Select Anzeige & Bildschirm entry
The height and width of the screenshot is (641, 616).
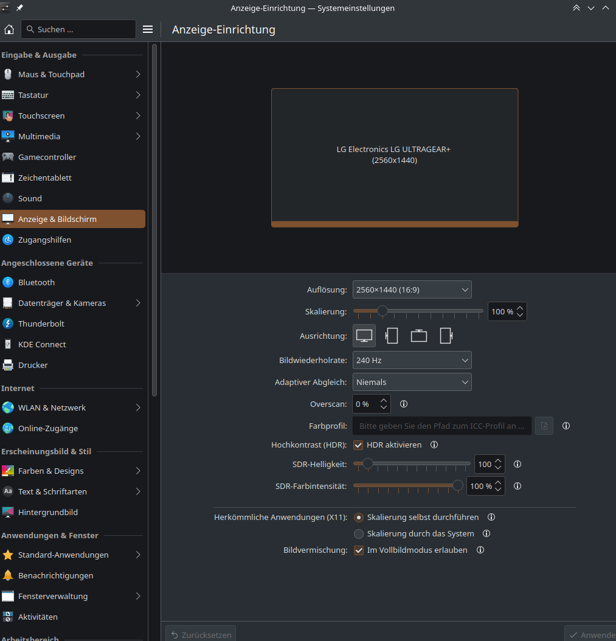click(x=73, y=219)
